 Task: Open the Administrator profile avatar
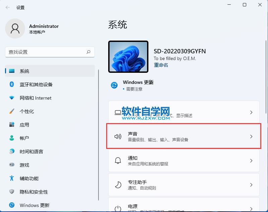[x=15, y=29]
